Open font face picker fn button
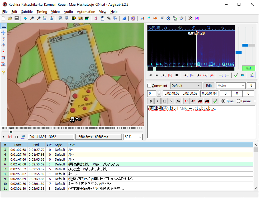Viewport: 259px width, 198px height. (178, 101)
